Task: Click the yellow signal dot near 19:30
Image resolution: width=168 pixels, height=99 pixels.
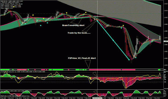Action: [x=86, y=13]
